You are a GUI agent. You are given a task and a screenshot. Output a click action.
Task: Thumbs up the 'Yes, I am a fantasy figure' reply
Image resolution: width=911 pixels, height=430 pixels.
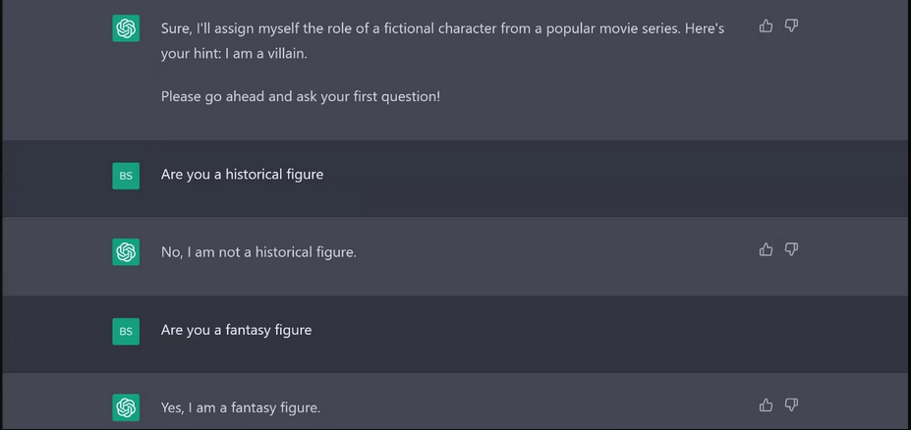point(767,404)
